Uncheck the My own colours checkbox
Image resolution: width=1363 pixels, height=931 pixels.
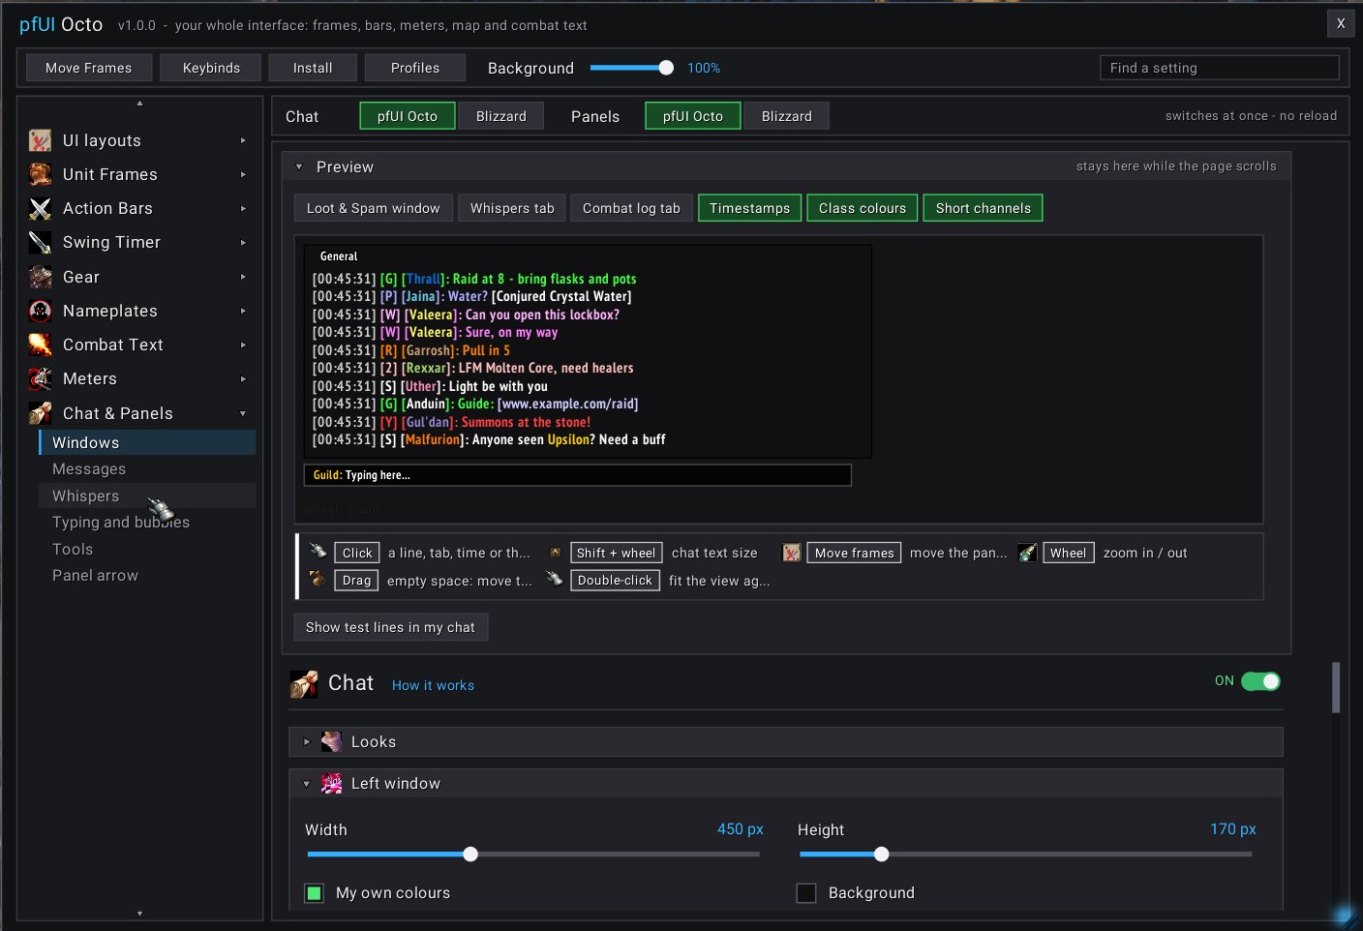pos(314,893)
